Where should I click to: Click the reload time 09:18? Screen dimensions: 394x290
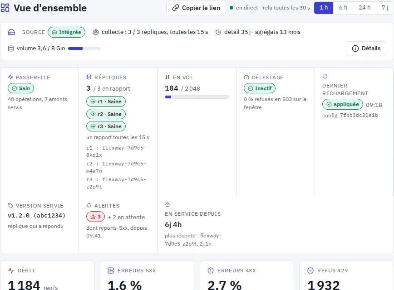coord(374,105)
